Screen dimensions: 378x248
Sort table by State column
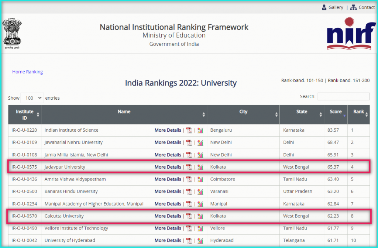click(302, 115)
